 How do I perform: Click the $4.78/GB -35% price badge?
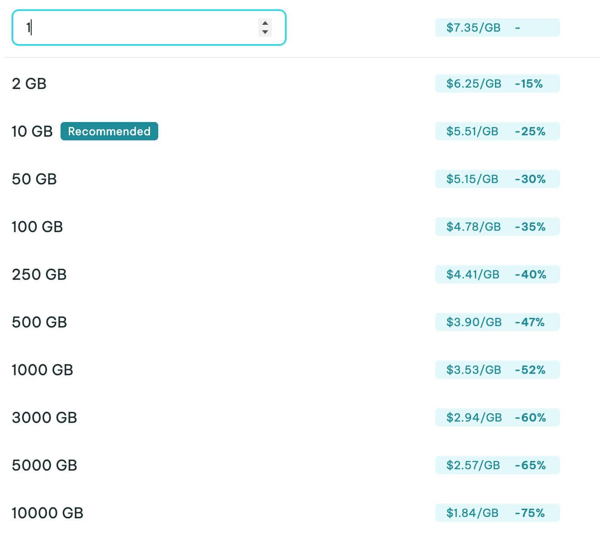pyautogui.click(x=497, y=227)
